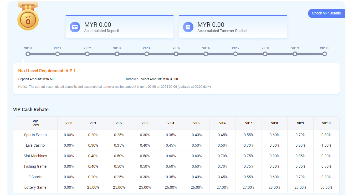353x195 pixels.
Task: Click the VIP 0 gold medal badge
Action: click(28, 20)
